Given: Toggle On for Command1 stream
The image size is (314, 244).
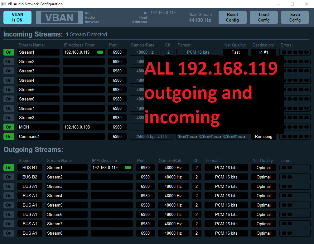Looking at the screenshot, I should point(9,136).
